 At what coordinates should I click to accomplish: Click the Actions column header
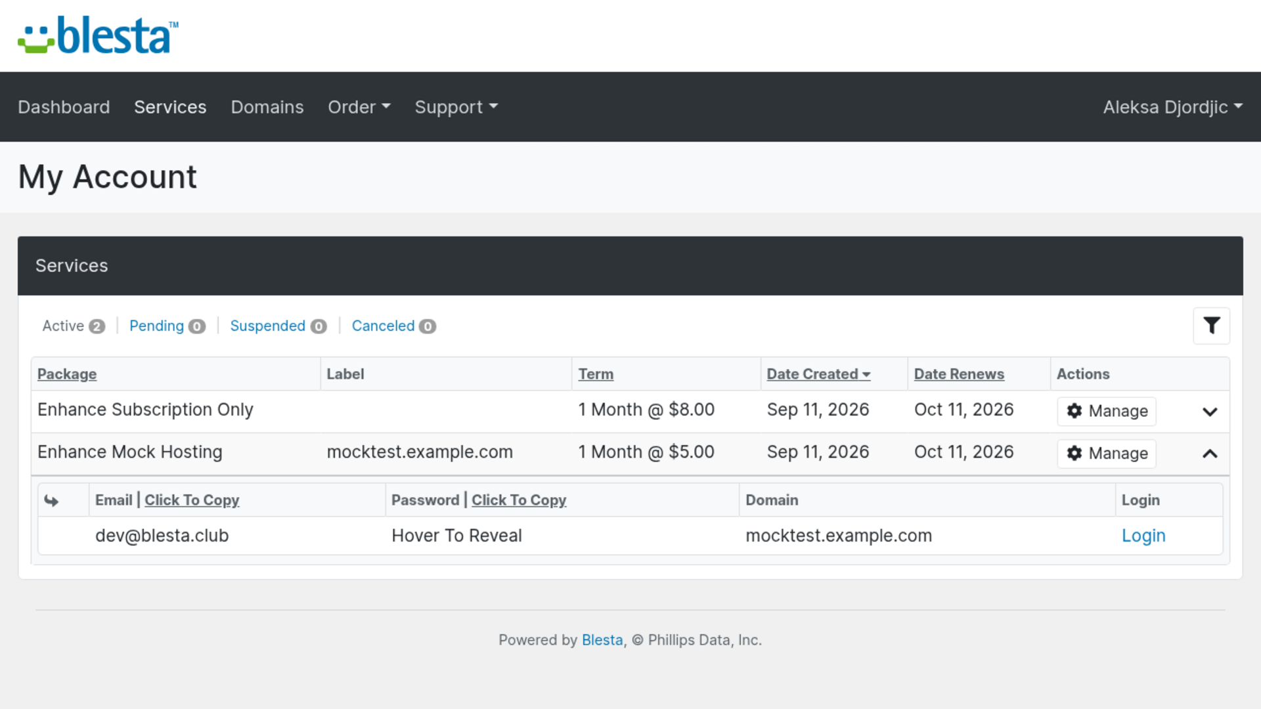click(1083, 374)
